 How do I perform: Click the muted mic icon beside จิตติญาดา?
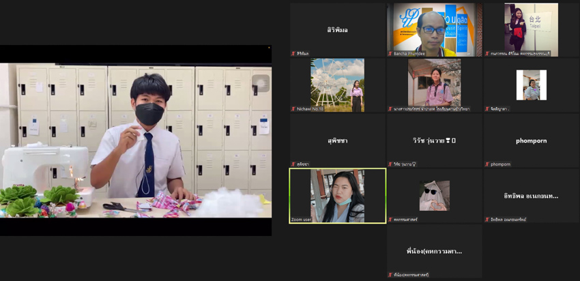[x=487, y=108]
